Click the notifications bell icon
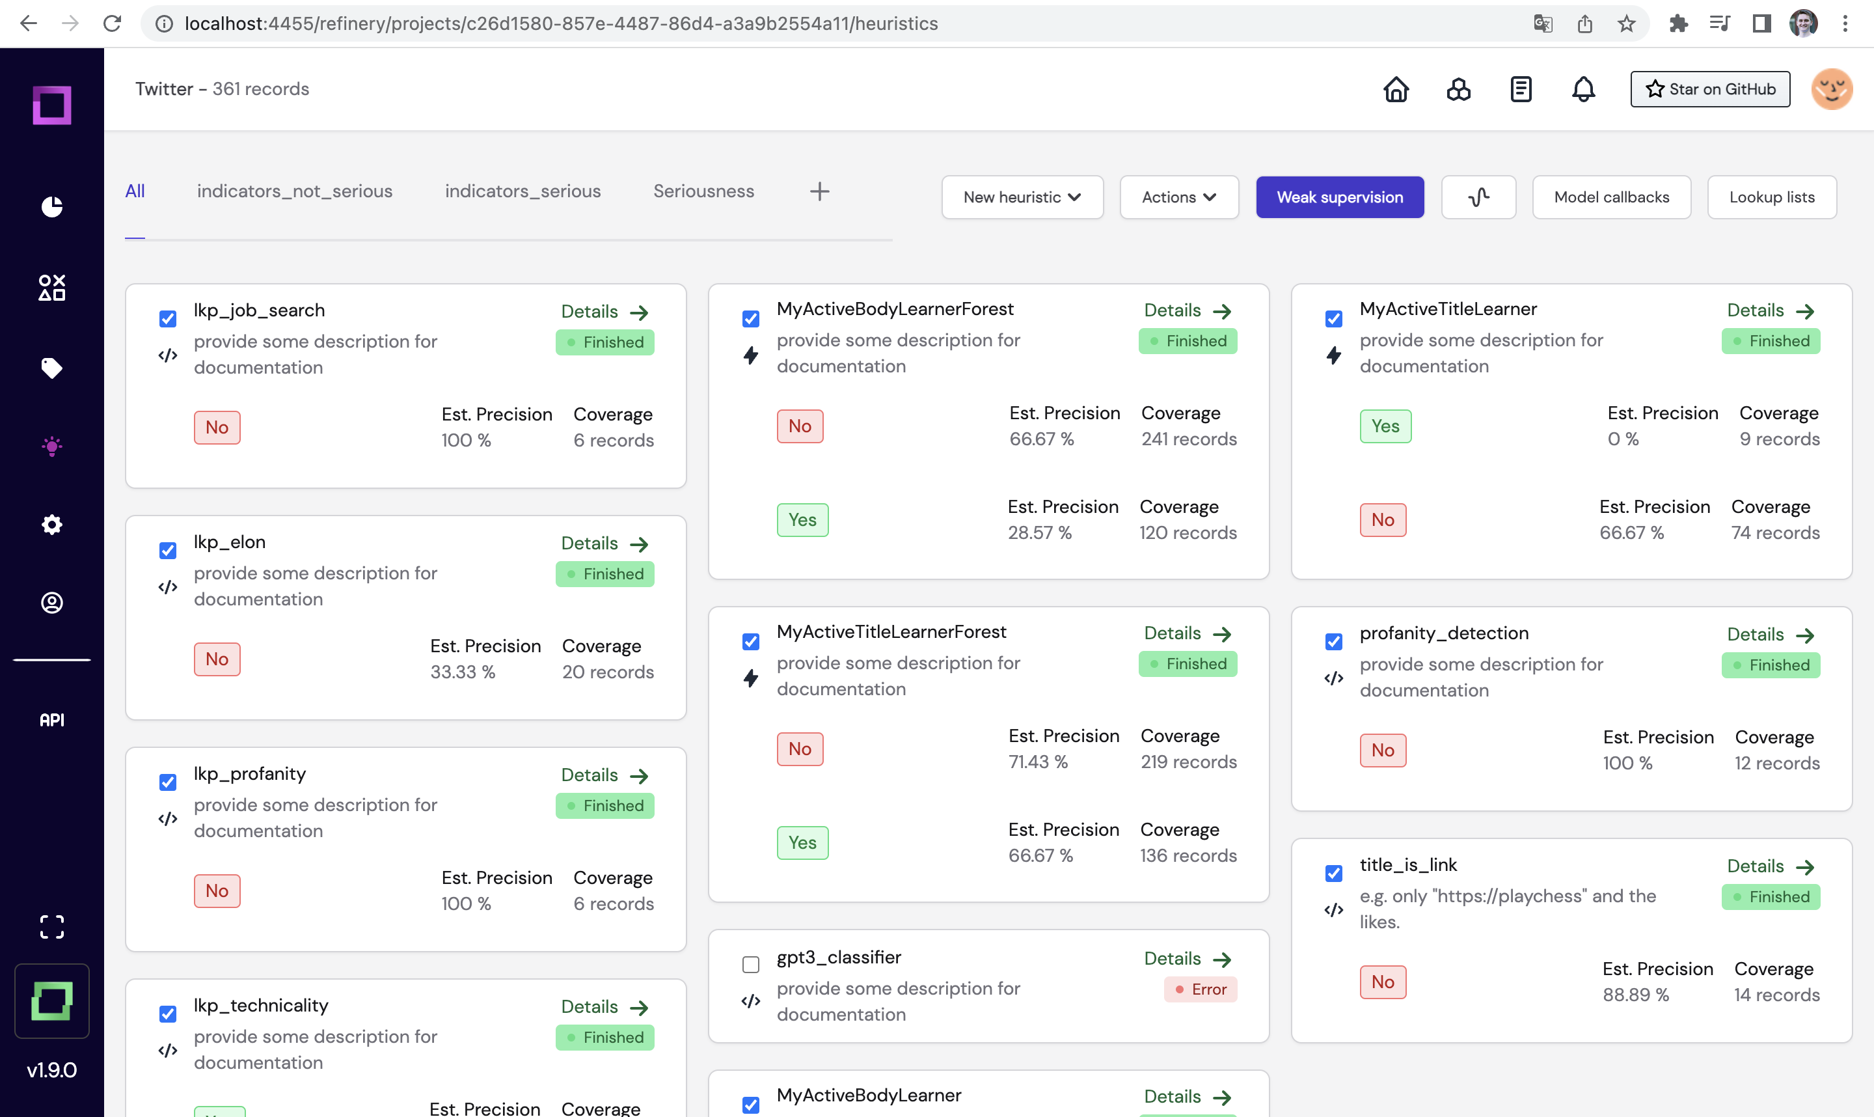The width and height of the screenshot is (1874, 1117). 1583,90
